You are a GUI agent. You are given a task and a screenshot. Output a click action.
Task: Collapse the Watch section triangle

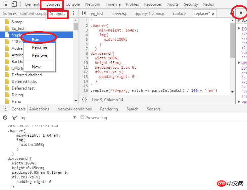coord(239,21)
